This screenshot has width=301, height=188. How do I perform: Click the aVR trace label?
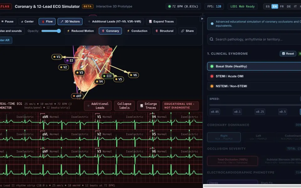click(45, 117)
